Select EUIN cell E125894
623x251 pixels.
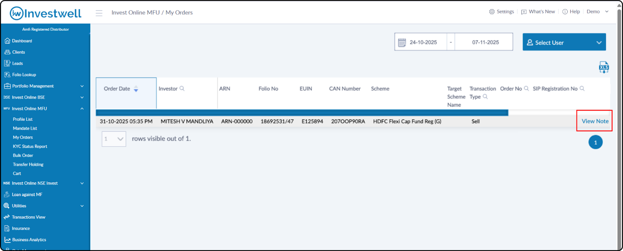[312, 121]
